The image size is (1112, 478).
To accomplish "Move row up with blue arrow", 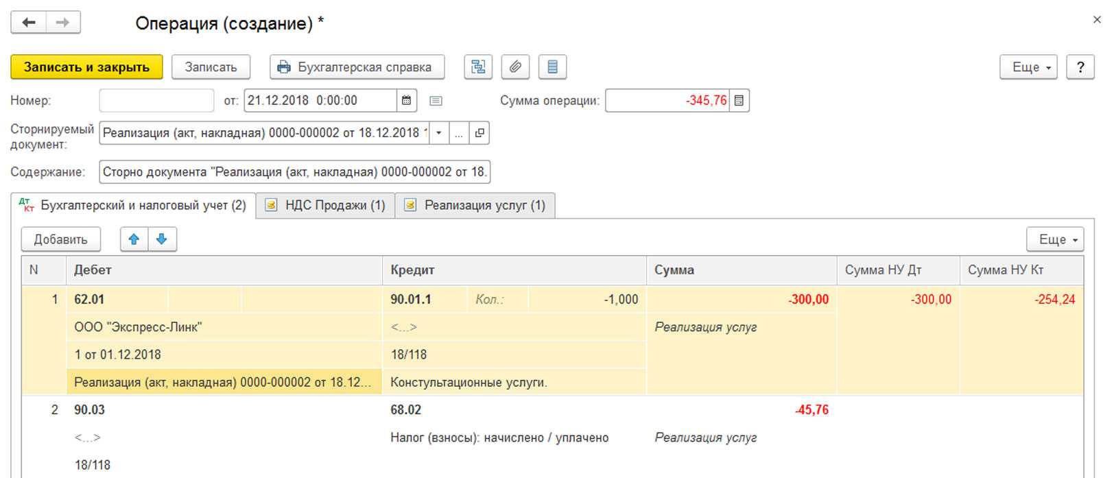I will click(134, 239).
